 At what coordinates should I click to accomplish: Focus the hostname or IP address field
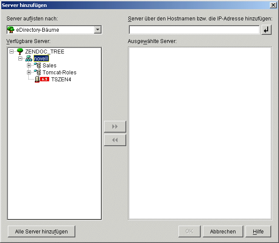(194, 30)
